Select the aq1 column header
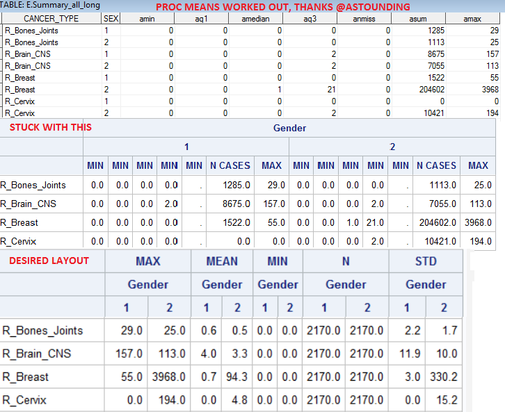This screenshot has width=505, height=412. [201, 19]
